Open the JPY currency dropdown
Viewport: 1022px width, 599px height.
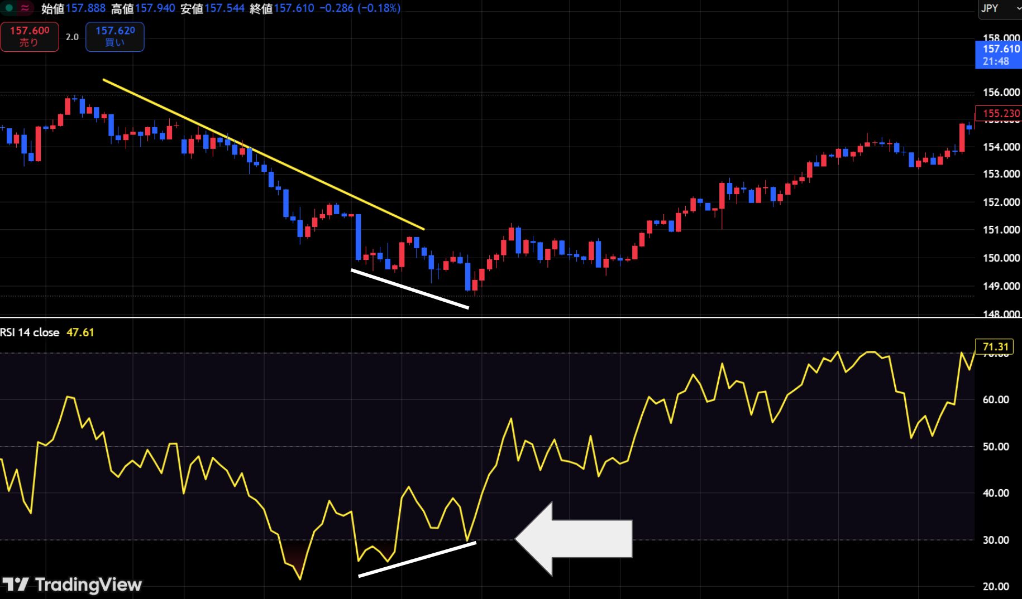click(1000, 8)
